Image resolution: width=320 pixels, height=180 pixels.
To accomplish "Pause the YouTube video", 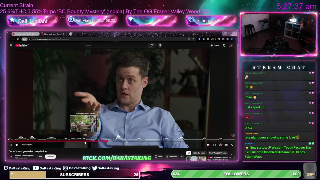I will coord(10,145).
